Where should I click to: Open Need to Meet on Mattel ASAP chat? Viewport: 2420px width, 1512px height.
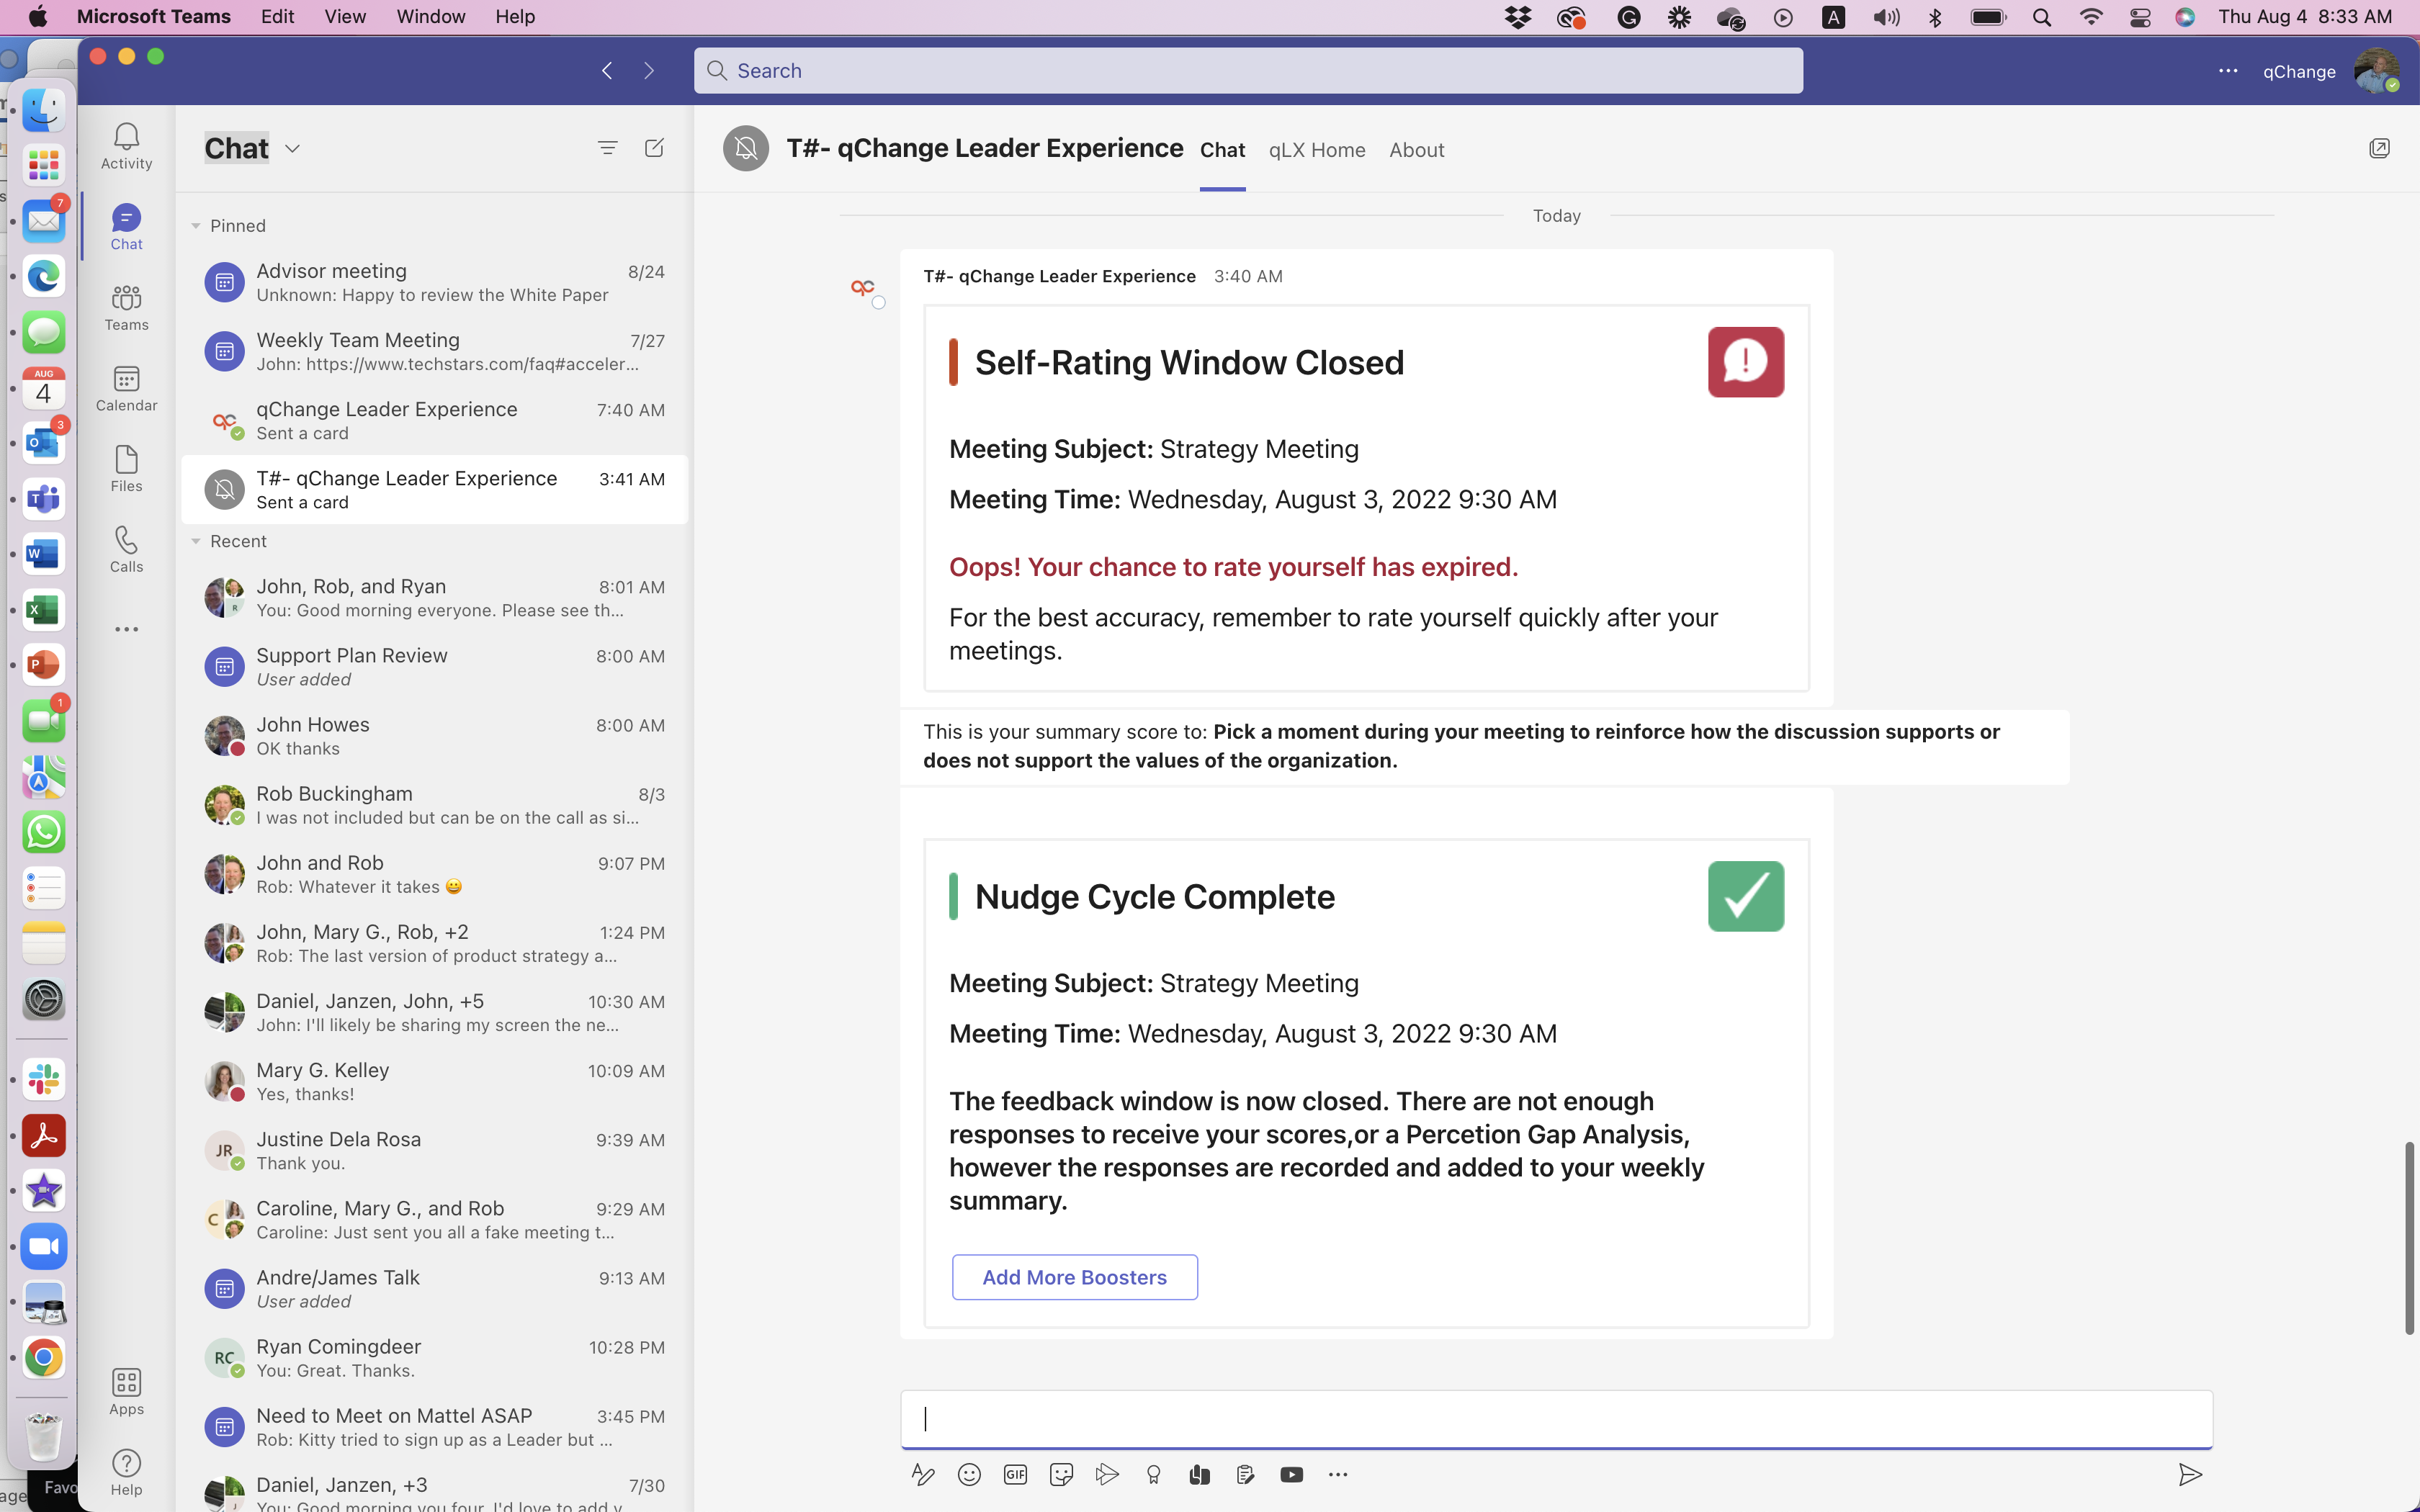[434, 1426]
